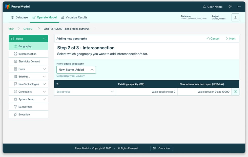The width and height of the screenshot is (248, 157).
Task: Select Geography in the sidebar
Action: (28, 46)
